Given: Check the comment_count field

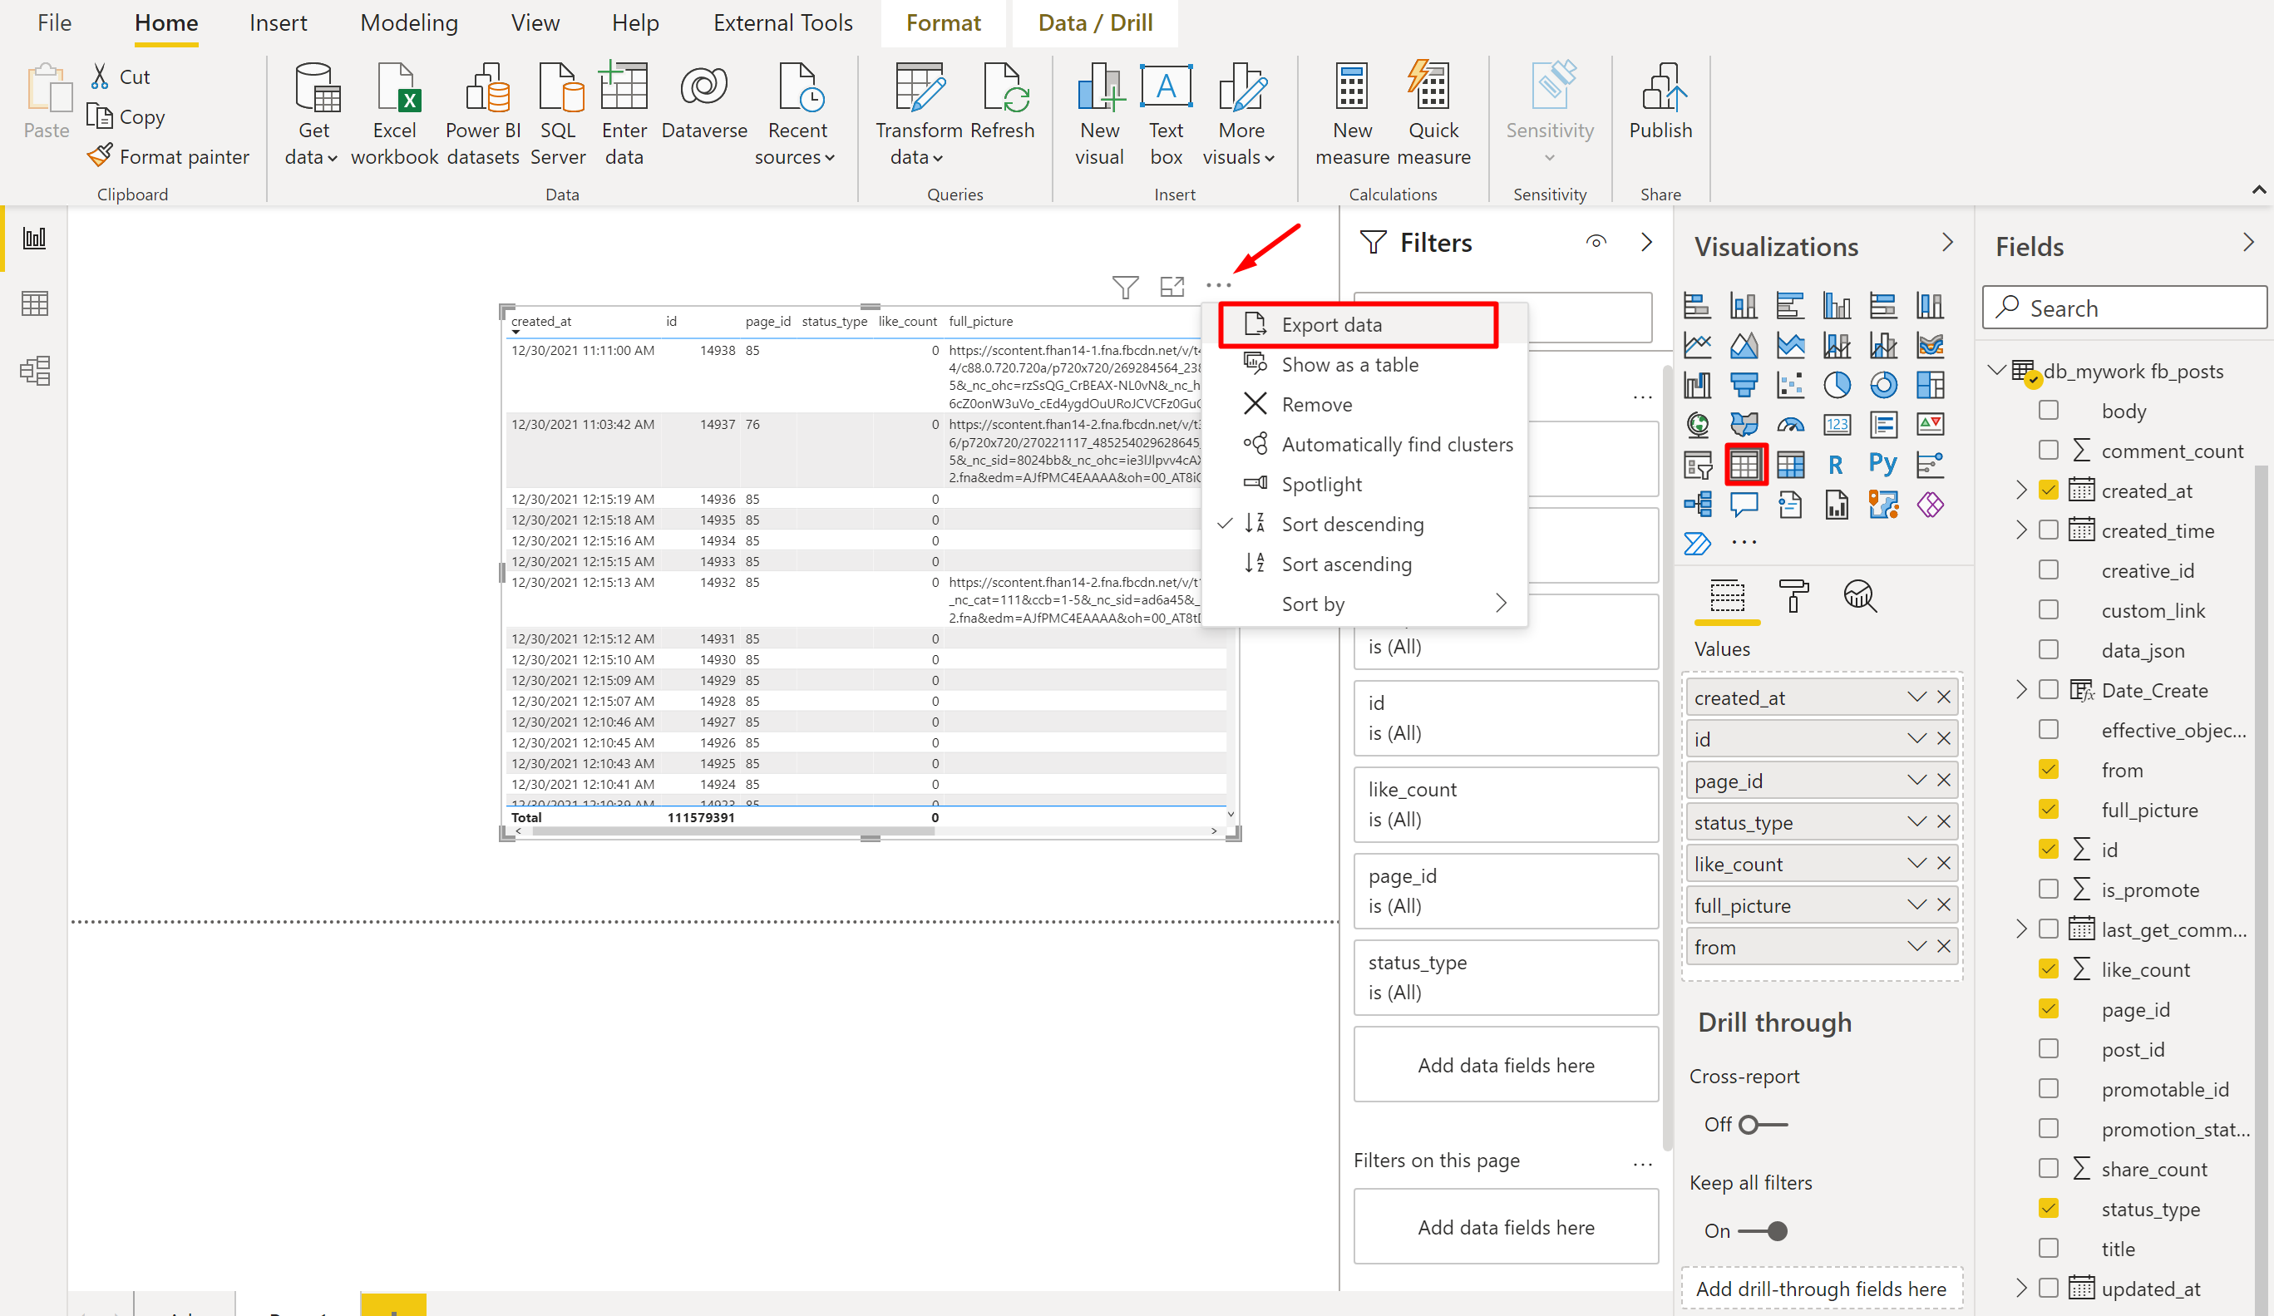Looking at the screenshot, I should pyautogui.click(x=2049, y=450).
